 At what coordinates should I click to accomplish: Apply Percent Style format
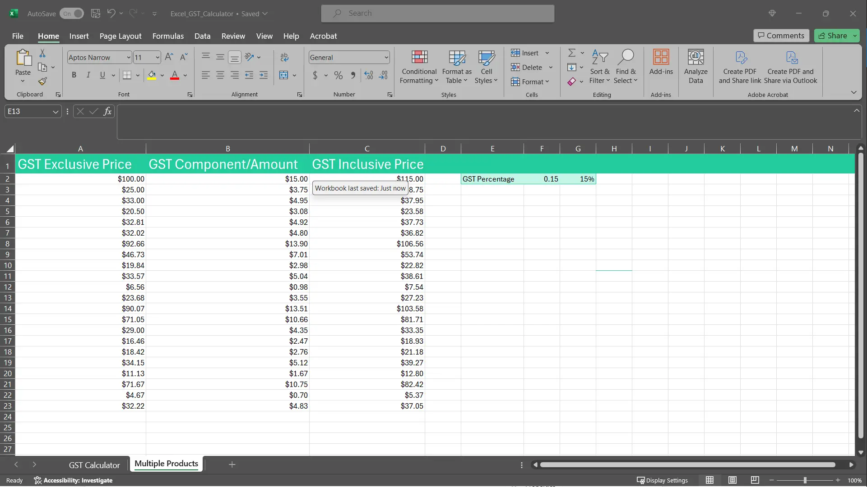pyautogui.click(x=338, y=75)
